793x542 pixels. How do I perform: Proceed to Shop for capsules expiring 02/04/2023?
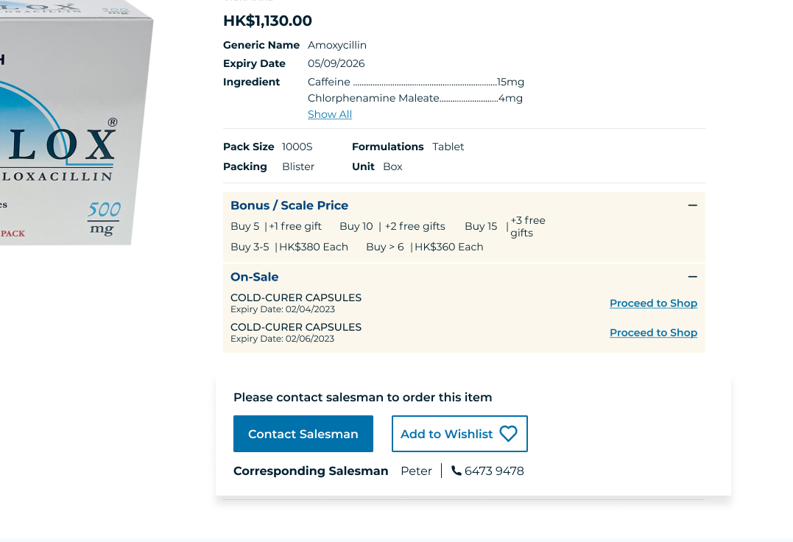pyautogui.click(x=653, y=303)
